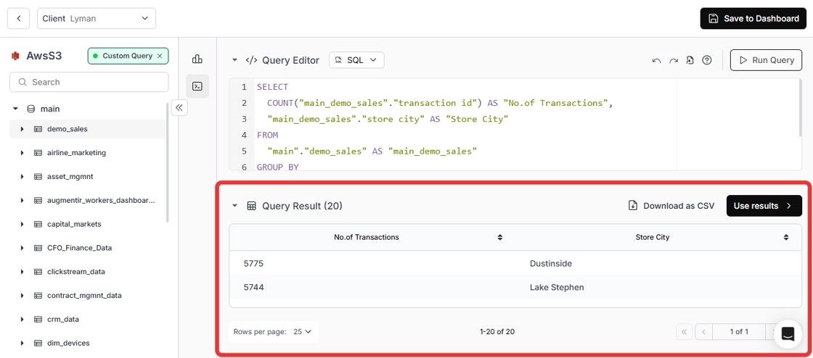Undo last edit in Query Editor
813x358 pixels.
tap(656, 61)
